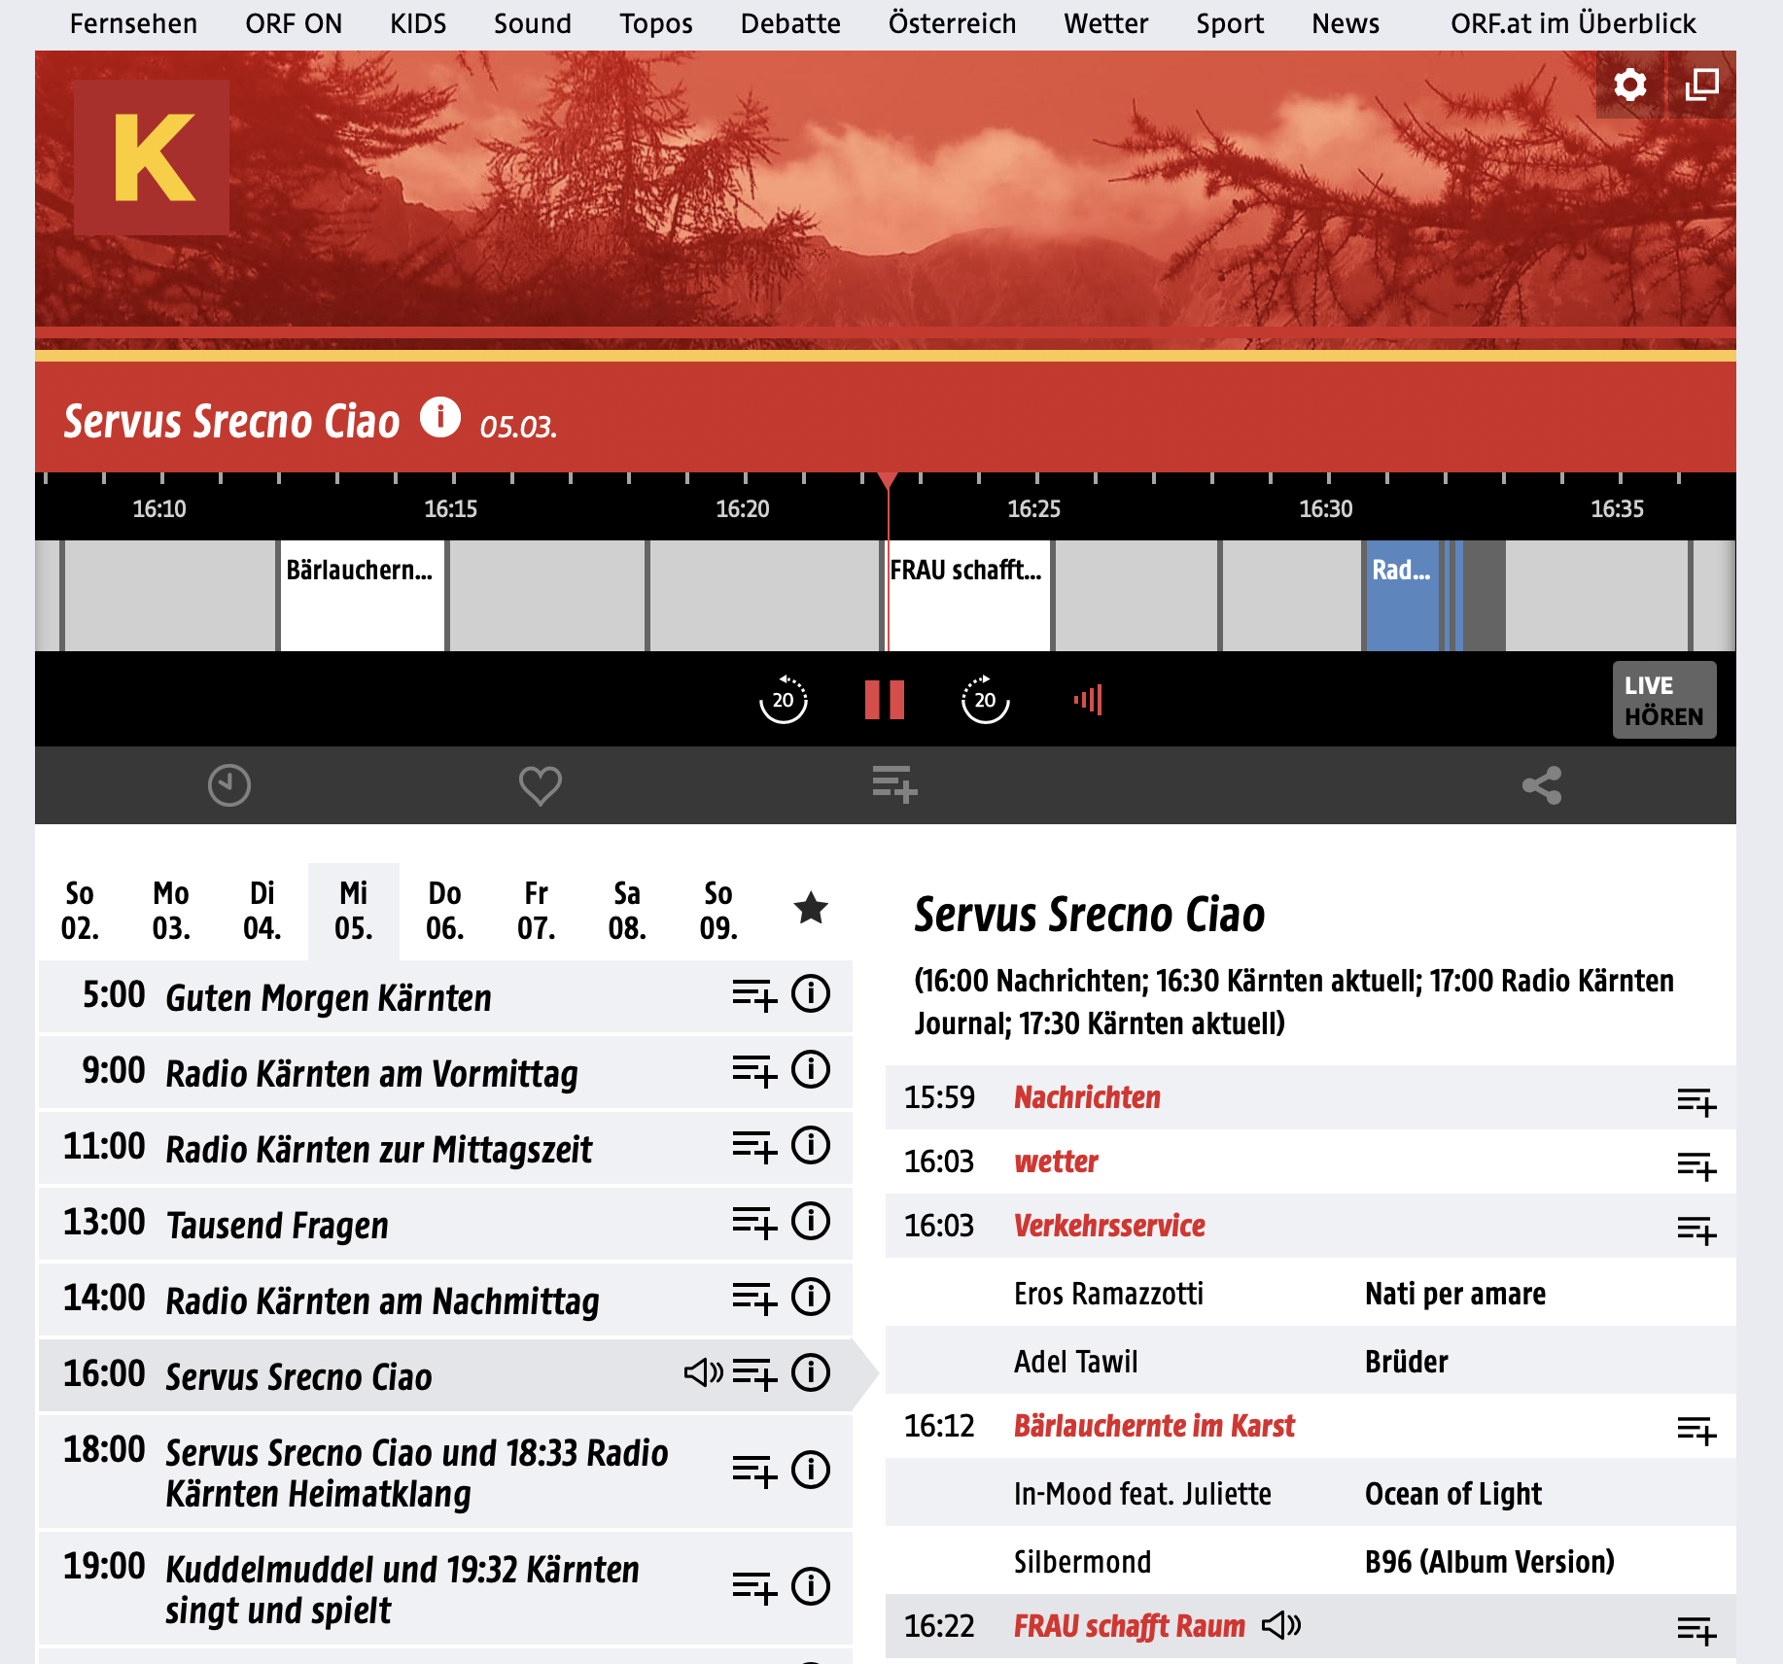Open info for Servus Srecno Ciao header

point(440,418)
